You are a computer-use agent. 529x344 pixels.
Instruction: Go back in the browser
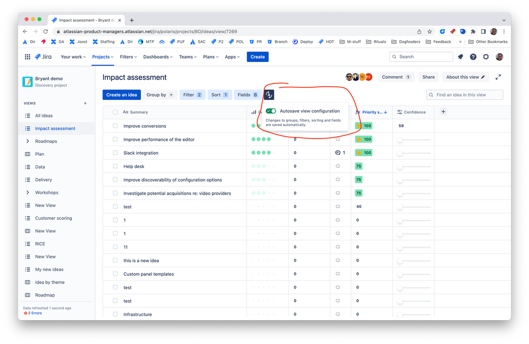(25, 31)
